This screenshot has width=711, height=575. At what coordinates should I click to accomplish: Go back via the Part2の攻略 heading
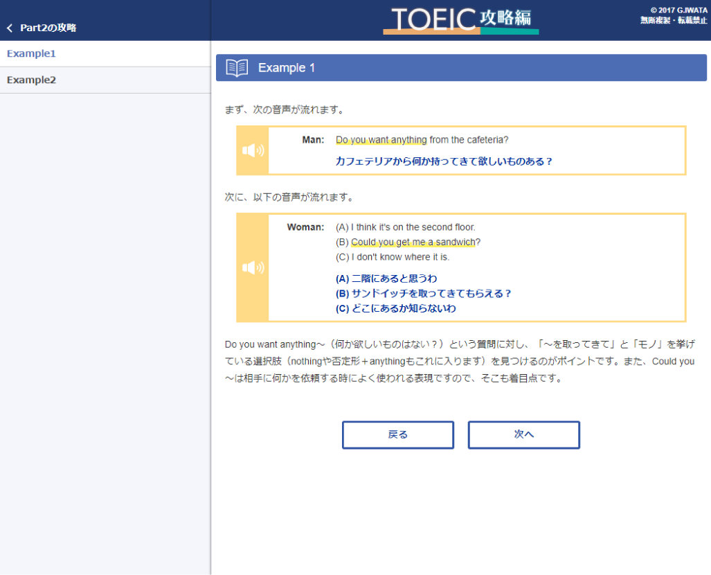click(48, 28)
